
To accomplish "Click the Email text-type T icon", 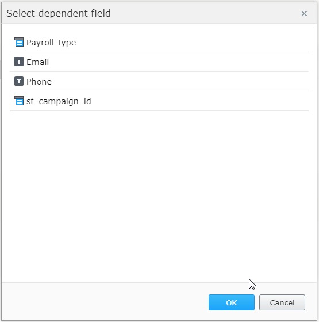I will (x=19, y=62).
